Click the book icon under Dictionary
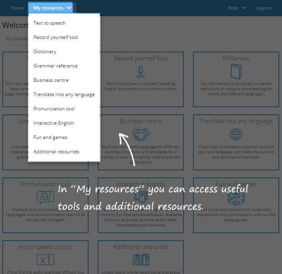Image resolution: width=282 pixels, height=274 pixels. pos(236,71)
